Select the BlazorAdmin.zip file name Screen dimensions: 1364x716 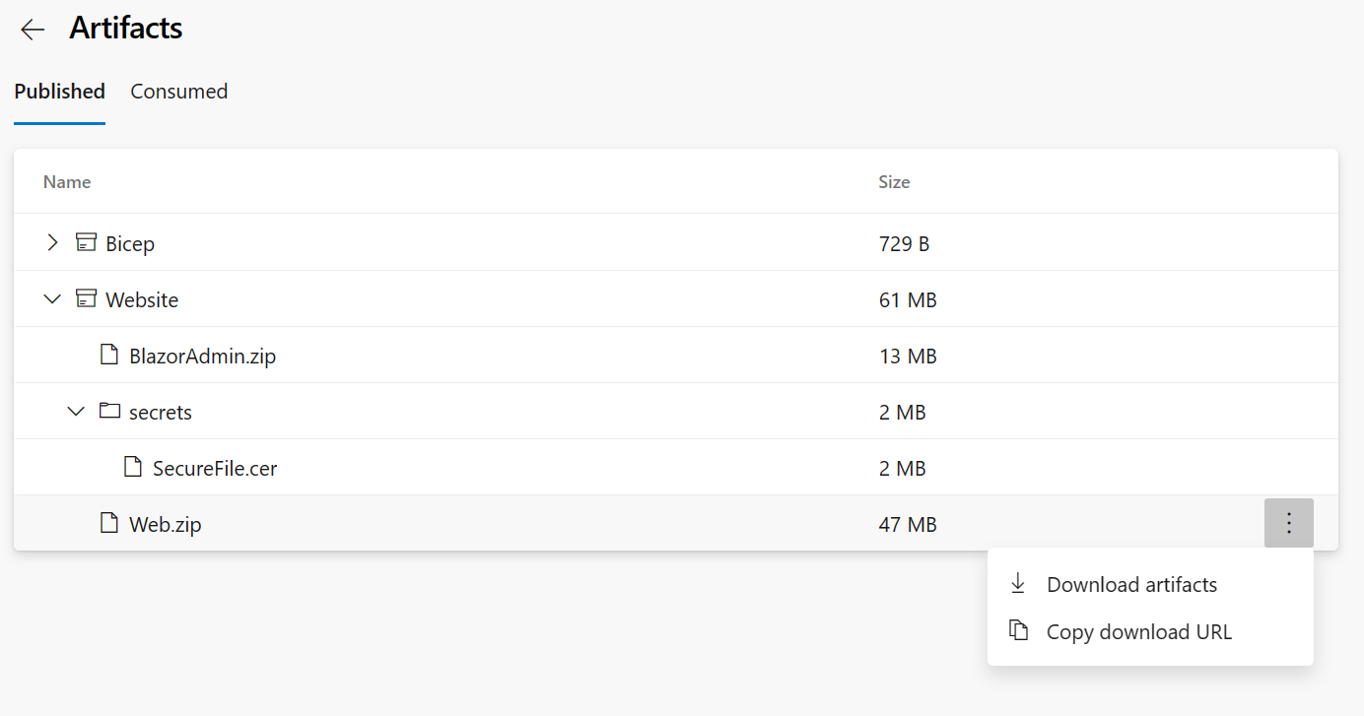point(202,356)
